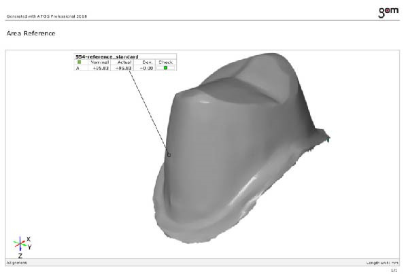Click the green Check indicator in row A
The height and width of the screenshot is (274, 408).
(x=165, y=68)
